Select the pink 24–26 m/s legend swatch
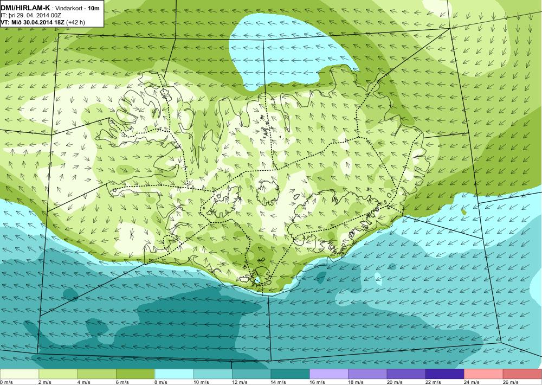Image resolution: width=542 pixels, height=385 pixels. pos(484,374)
